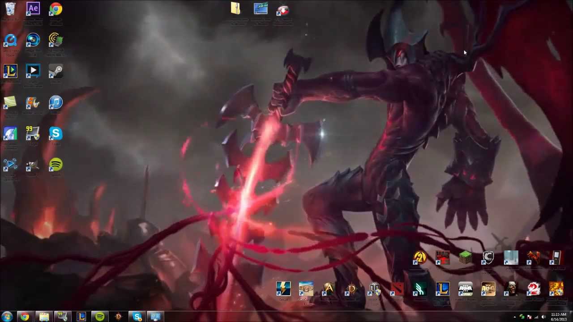The height and width of the screenshot is (322, 573).
Task: Open the orange film-strip desktop shortcut
Action: [x=33, y=102]
